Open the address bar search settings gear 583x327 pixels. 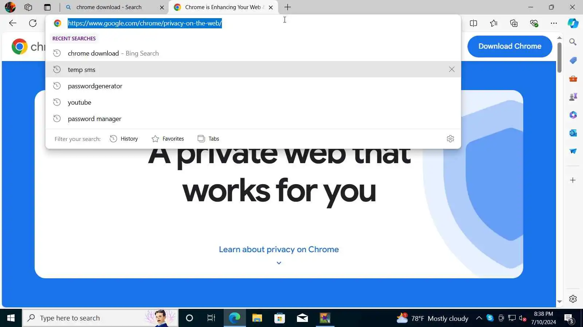(x=450, y=139)
